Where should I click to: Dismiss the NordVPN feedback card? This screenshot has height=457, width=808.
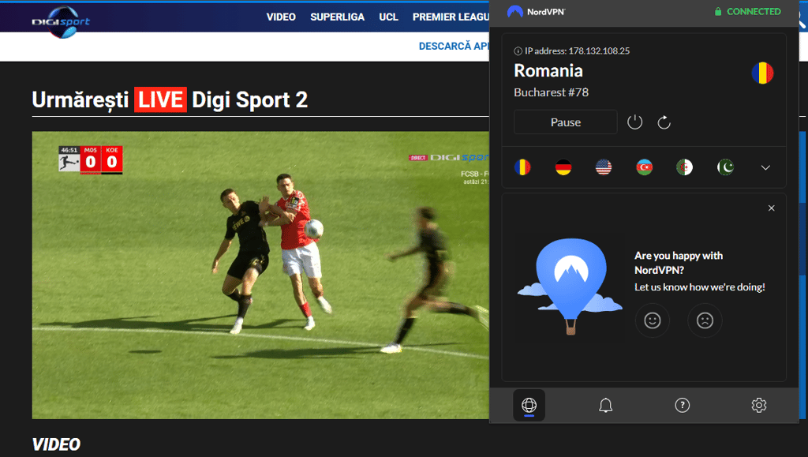pyautogui.click(x=771, y=208)
